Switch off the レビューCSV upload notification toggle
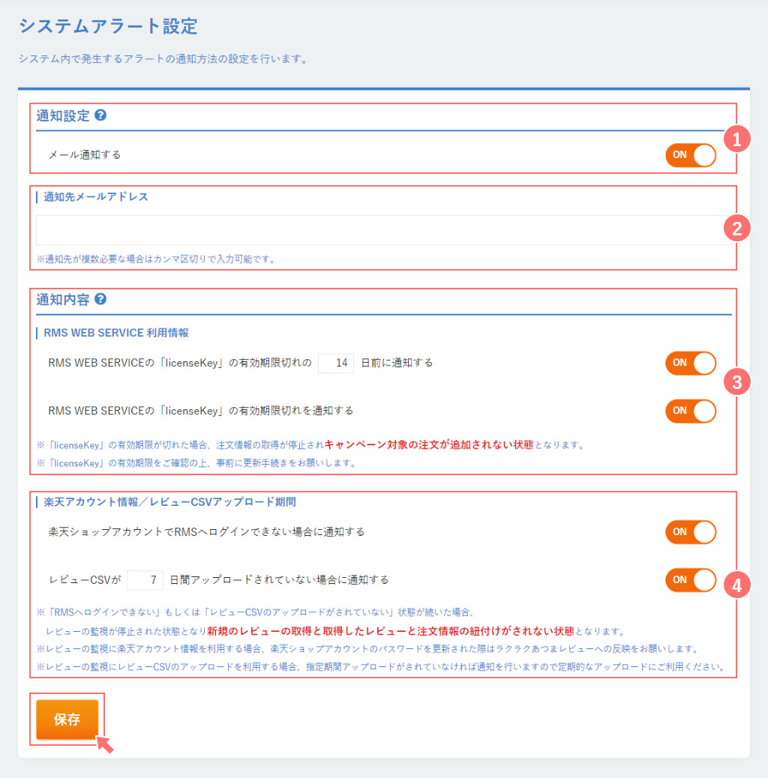768x778 pixels. pos(690,580)
